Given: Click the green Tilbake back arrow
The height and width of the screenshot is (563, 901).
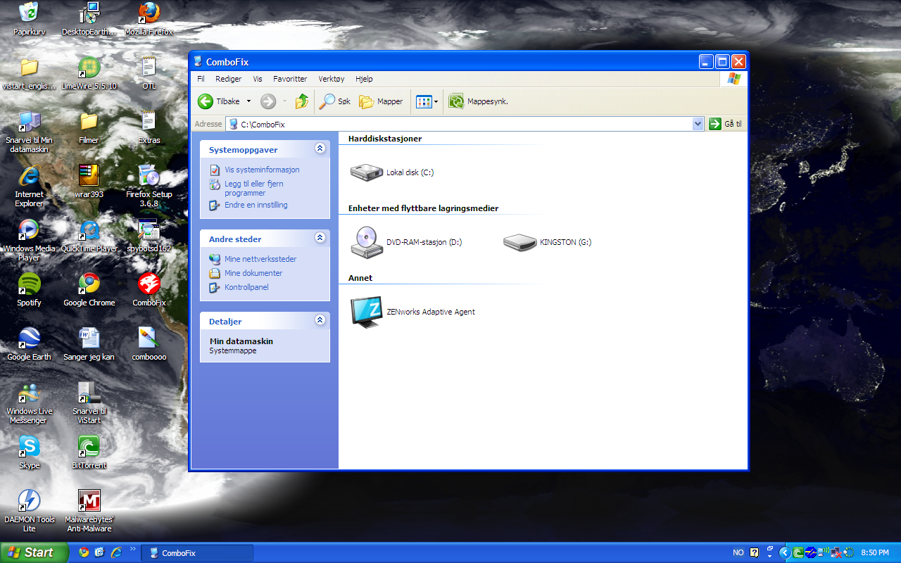Looking at the screenshot, I should pyautogui.click(x=206, y=101).
